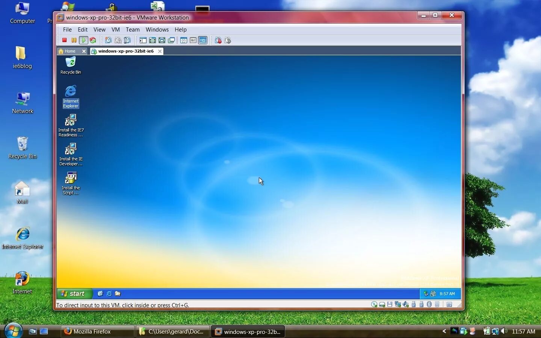Show the appliance view toolbar icon
The width and height of the screenshot is (541, 338).
(x=193, y=40)
